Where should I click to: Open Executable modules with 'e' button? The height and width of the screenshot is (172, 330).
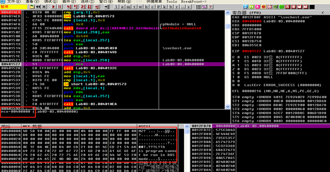(x=122, y=7)
